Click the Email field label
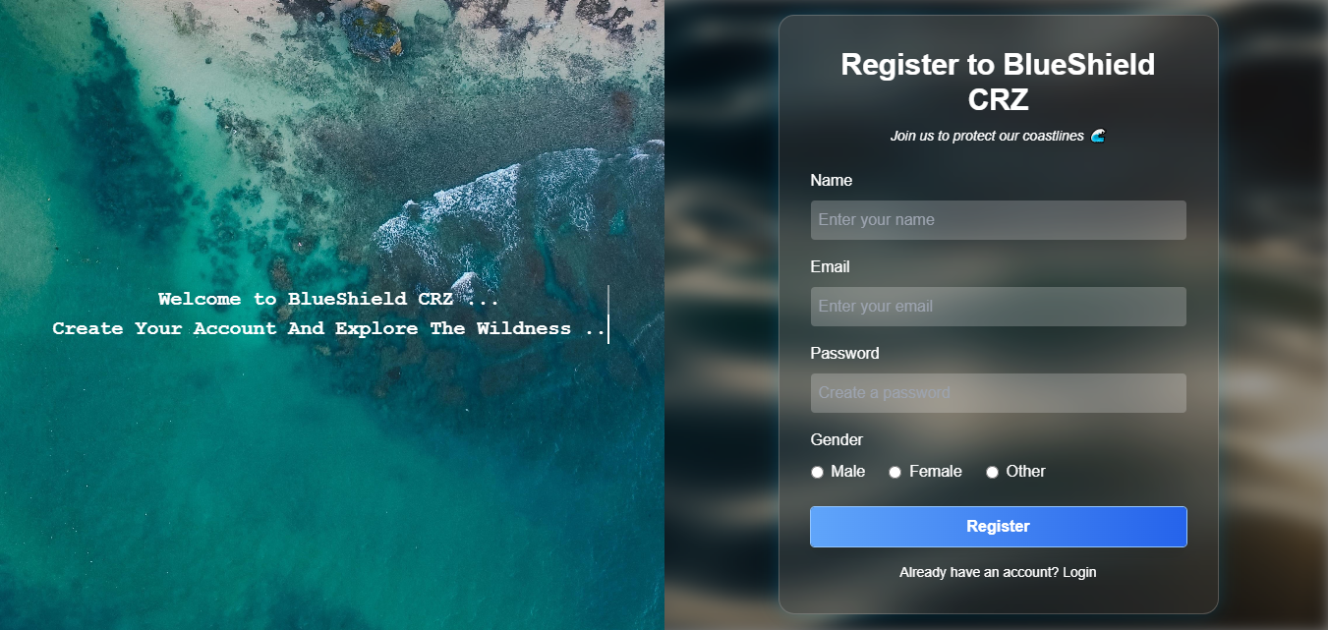Viewport: 1328px width, 630px height. point(830,267)
